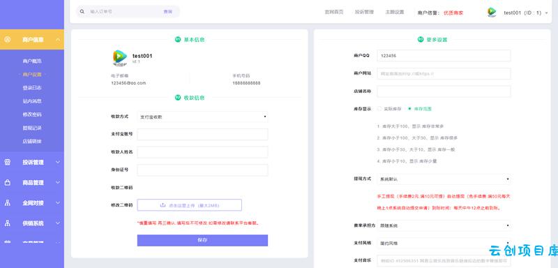Open 主题设置 in the top navigation

pos(394,12)
